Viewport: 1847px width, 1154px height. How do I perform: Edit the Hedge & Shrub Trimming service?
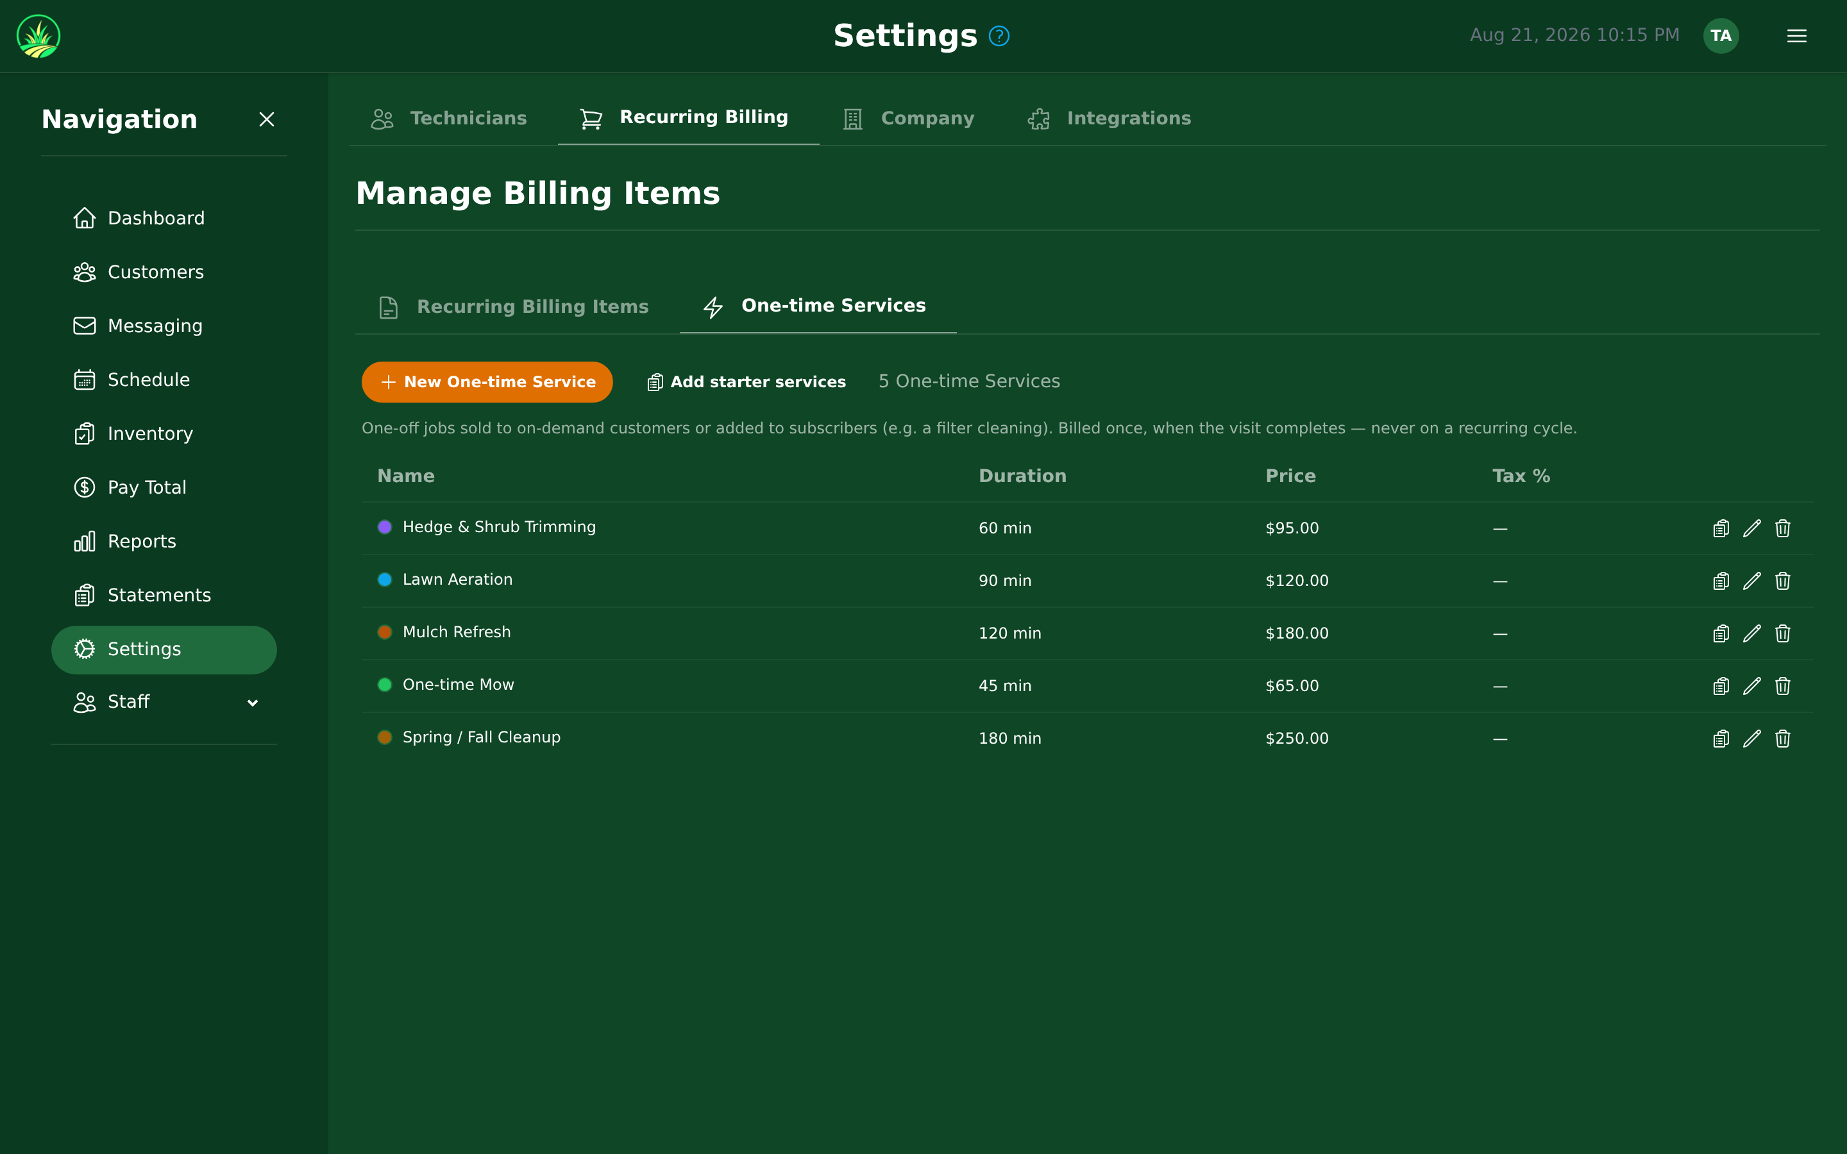1751,528
